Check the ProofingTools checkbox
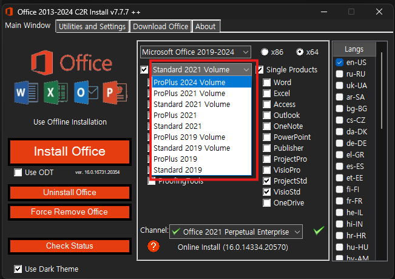 [x=152, y=181]
